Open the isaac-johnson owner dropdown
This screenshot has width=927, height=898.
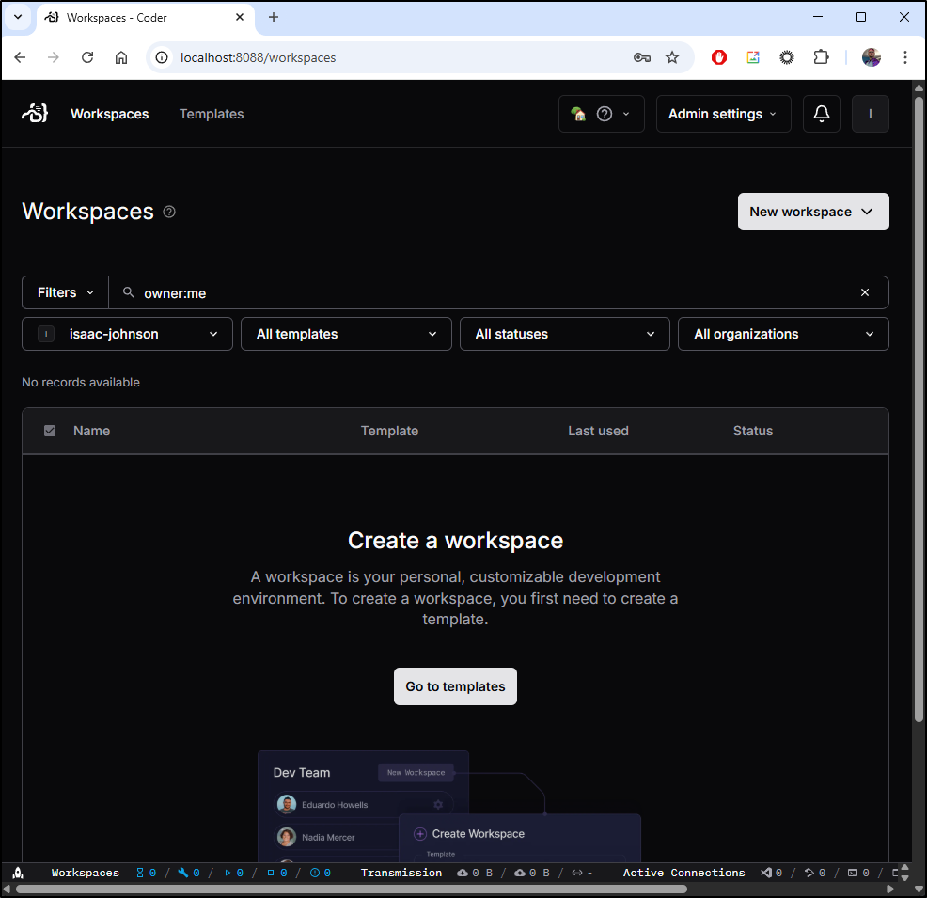[x=127, y=334]
